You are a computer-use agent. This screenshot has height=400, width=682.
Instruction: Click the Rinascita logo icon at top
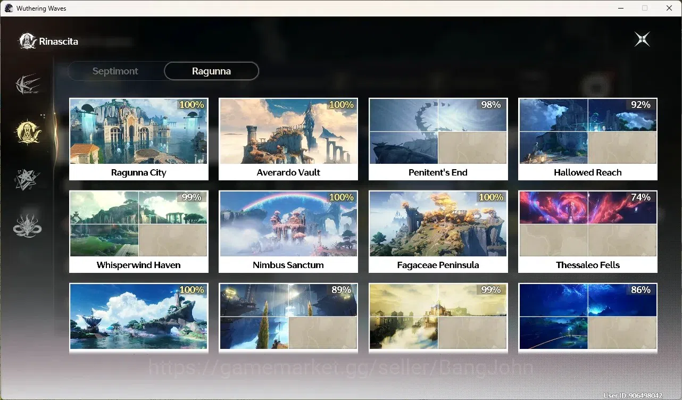28,41
